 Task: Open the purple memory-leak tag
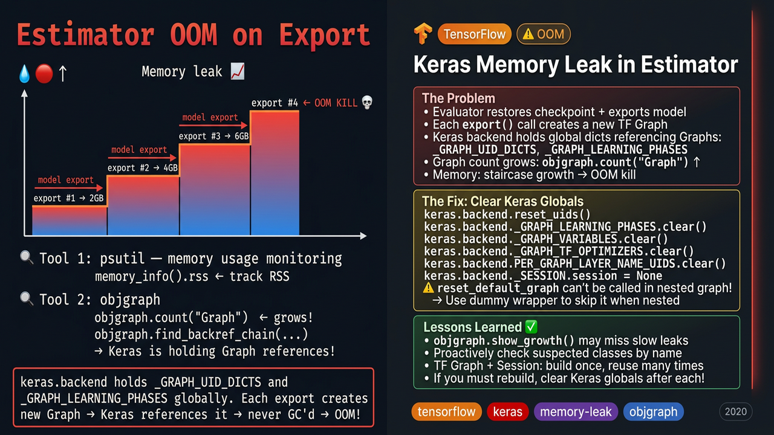click(576, 412)
